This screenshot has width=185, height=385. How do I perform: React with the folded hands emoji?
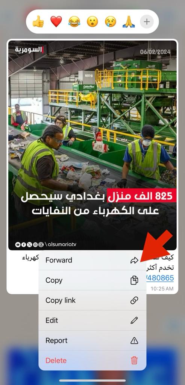pyautogui.click(x=129, y=22)
